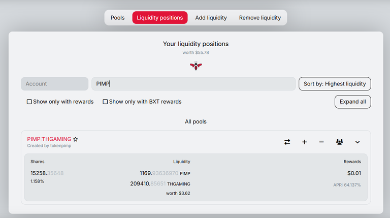The image size is (390, 218).
Task: Click the $0.01 rewards value
Action: (x=354, y=173)
